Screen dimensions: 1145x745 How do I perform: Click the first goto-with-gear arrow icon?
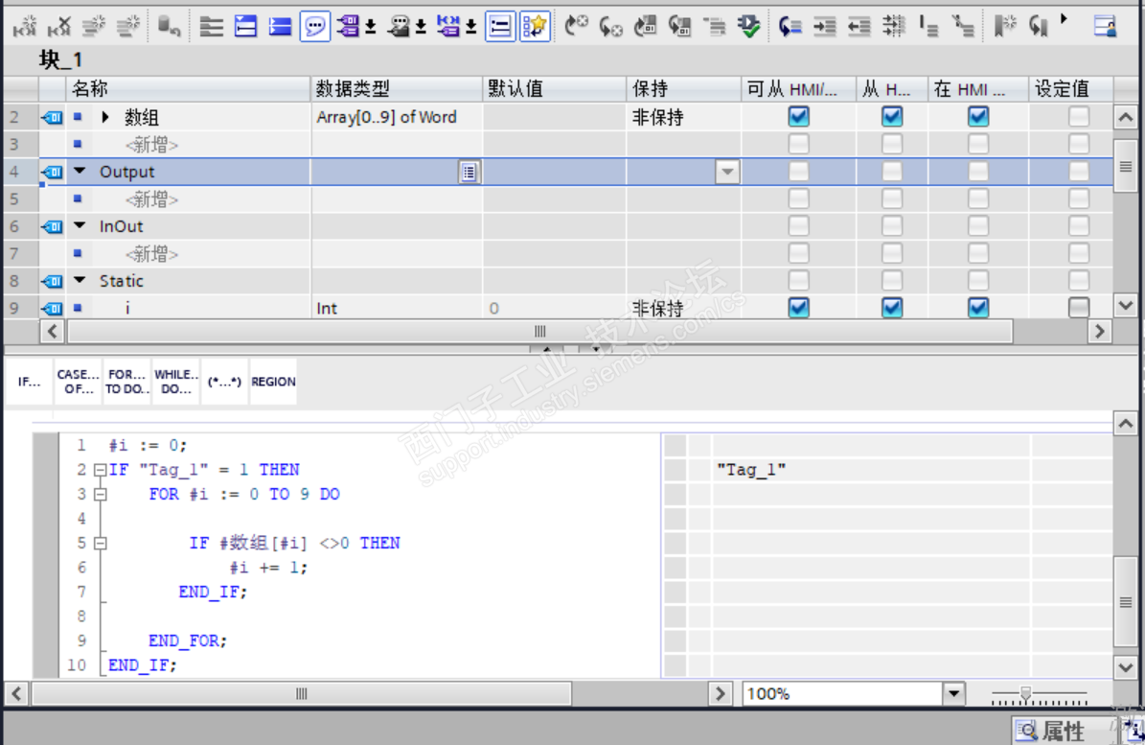click(x=576, y=27)
